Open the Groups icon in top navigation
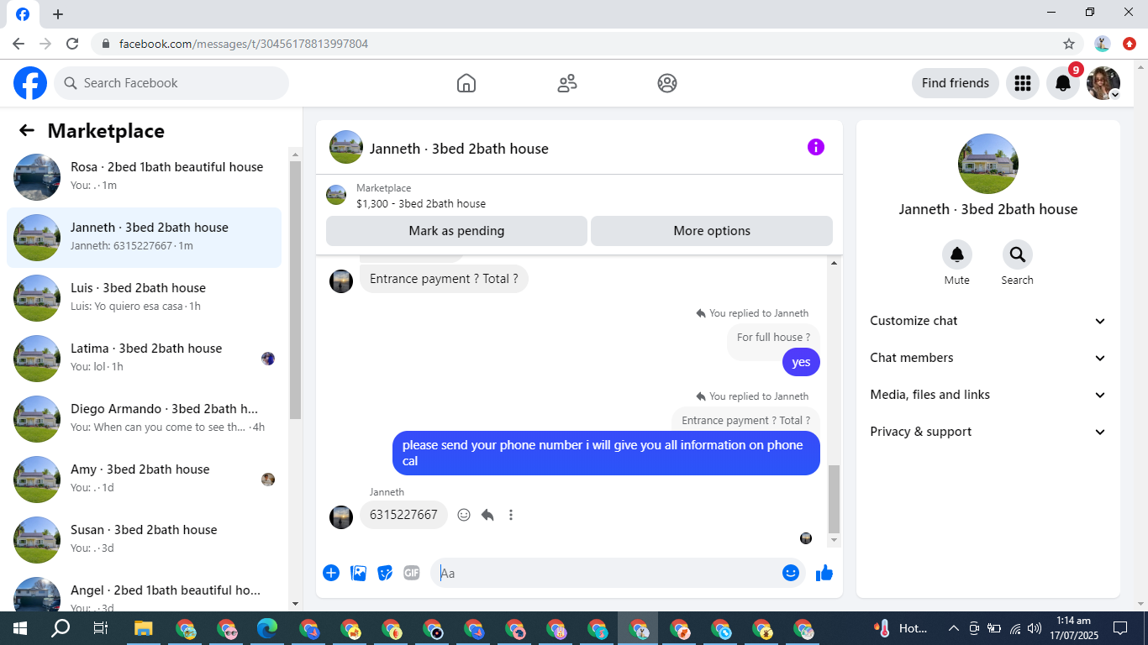 click(667, 83)
